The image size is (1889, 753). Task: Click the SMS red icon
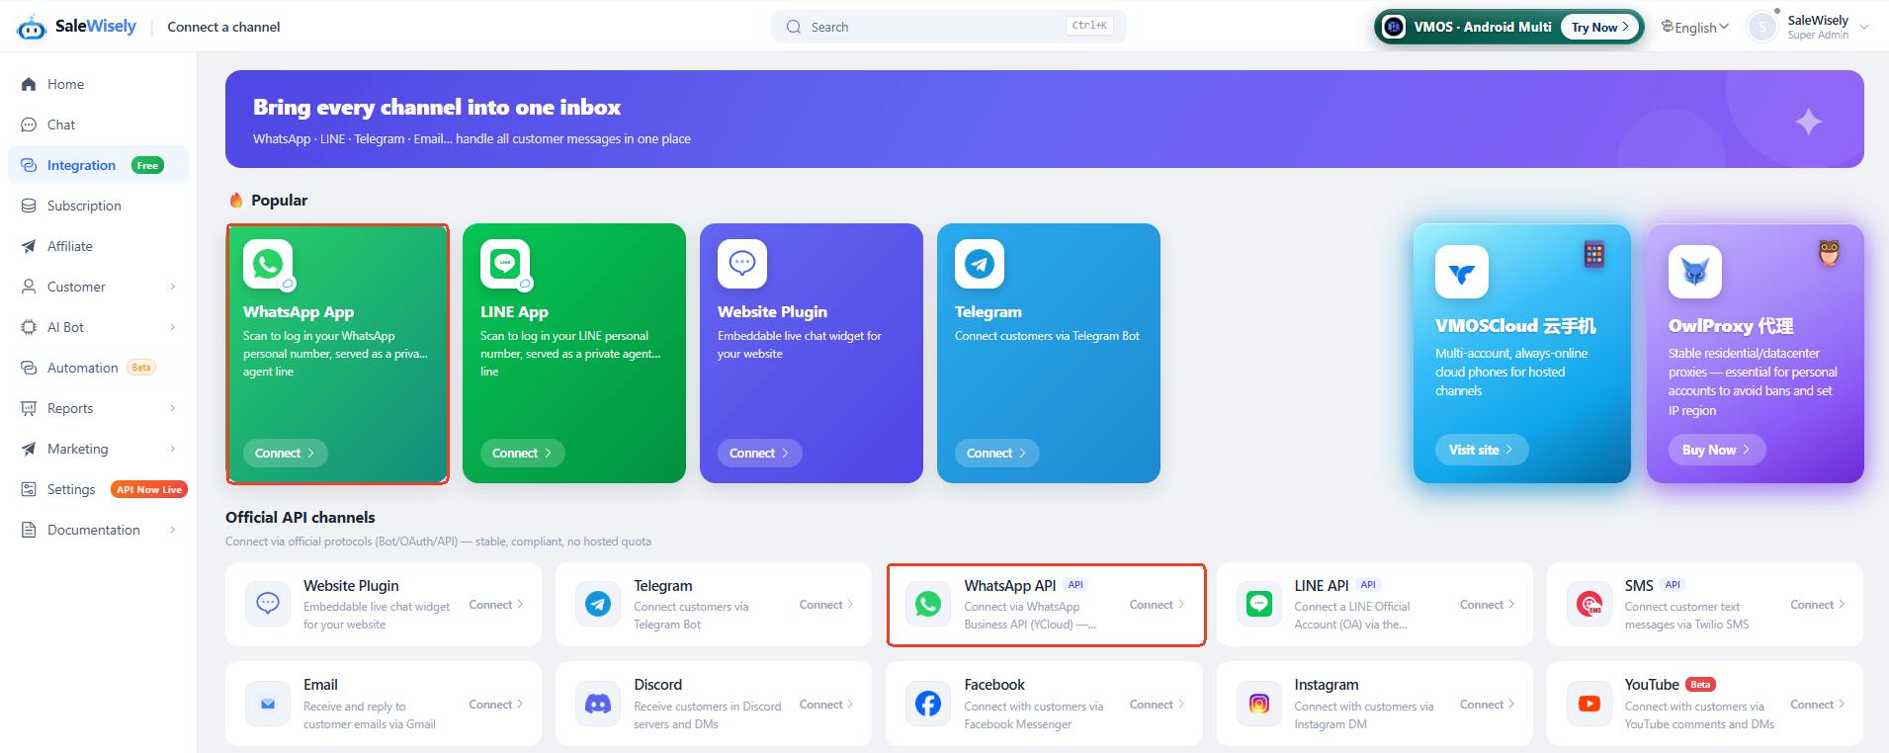coord(1589,604)
